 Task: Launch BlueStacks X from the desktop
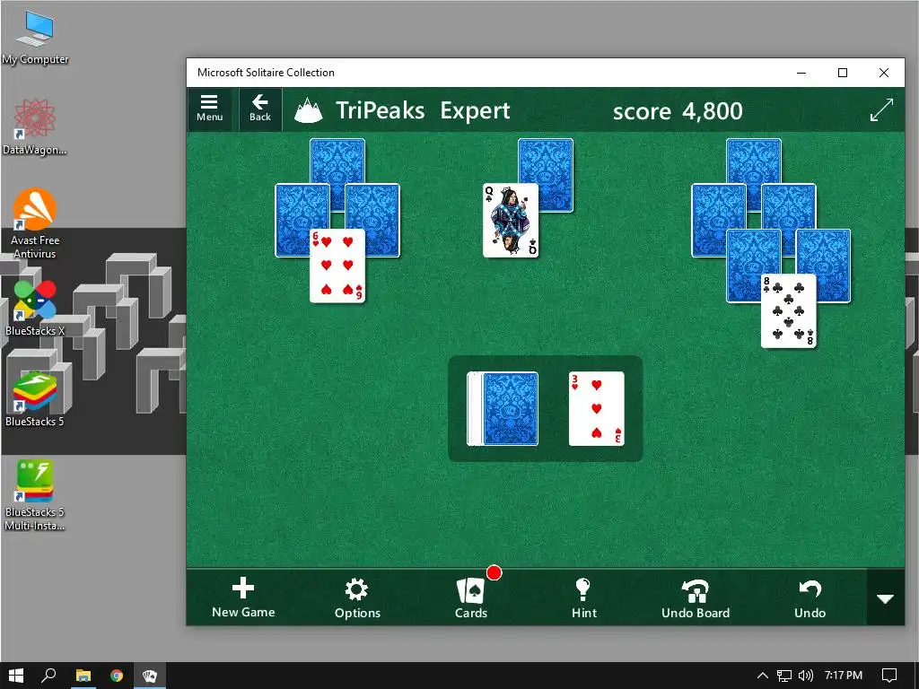(x=35, y=309)
